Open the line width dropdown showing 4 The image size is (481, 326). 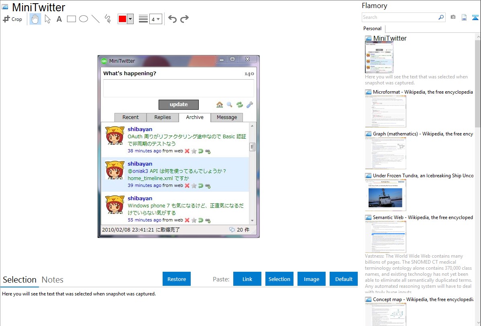click(156, 19)
